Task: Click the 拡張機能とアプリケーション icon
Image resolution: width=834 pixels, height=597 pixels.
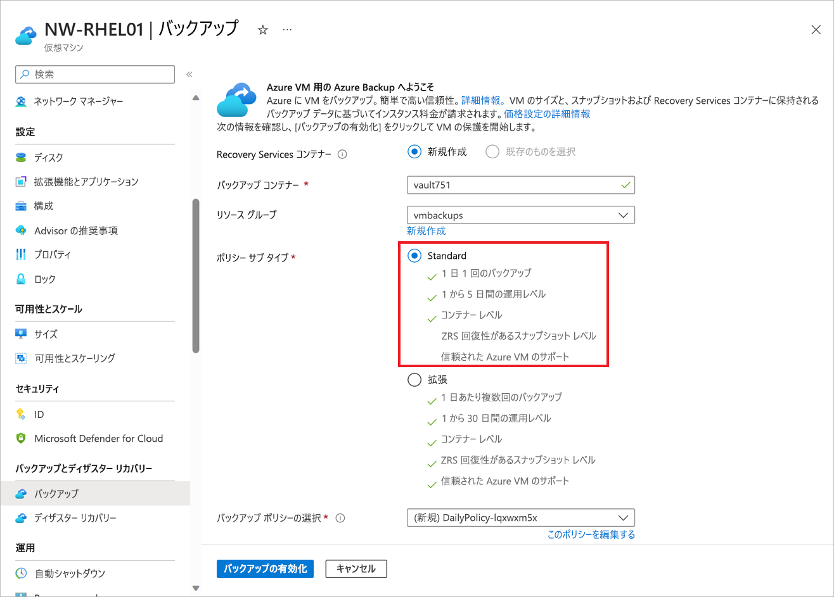Action: coord(21,182)
